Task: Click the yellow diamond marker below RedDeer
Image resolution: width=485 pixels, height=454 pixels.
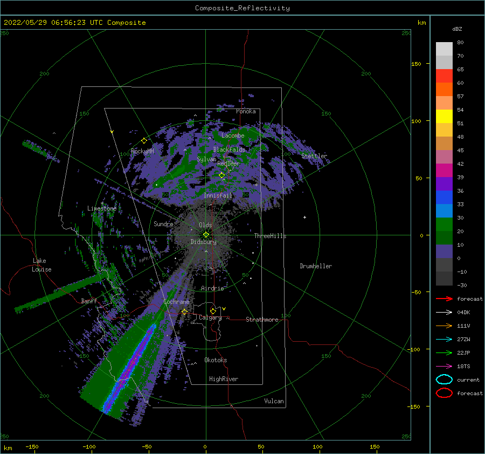Action: point(221,175)
